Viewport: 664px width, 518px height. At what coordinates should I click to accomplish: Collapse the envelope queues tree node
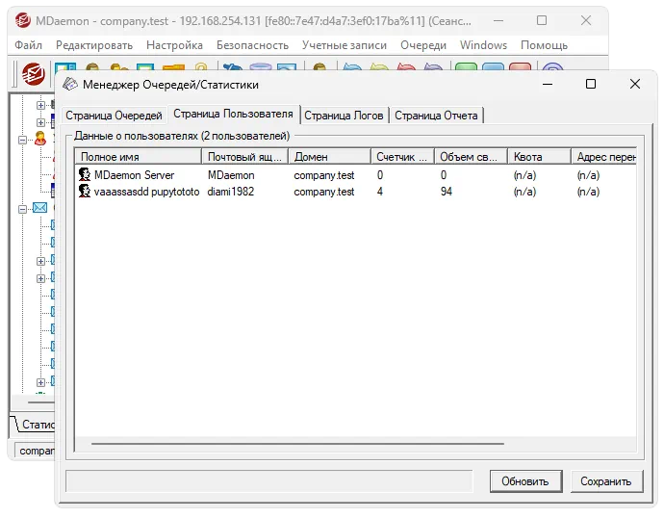coord(22,209)
